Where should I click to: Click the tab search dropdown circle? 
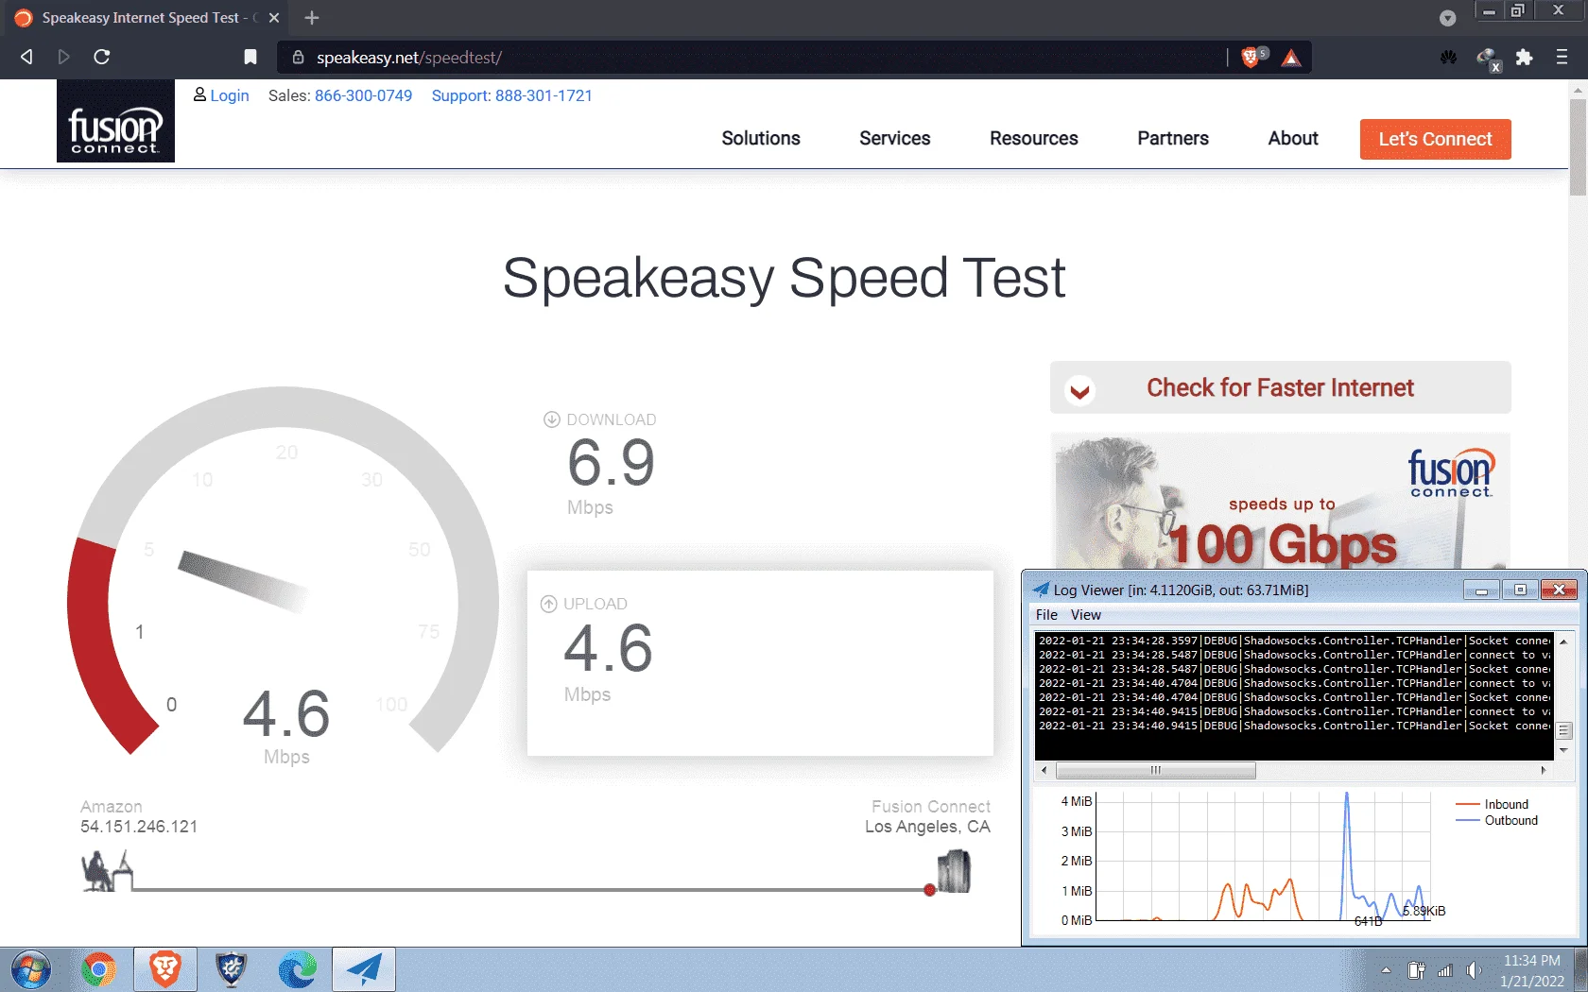[x=1447, y=18]
